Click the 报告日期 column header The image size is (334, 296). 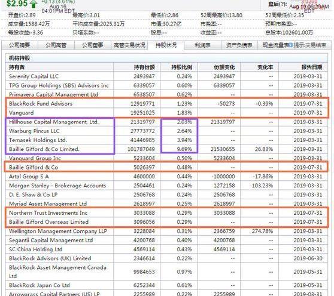click(x=312, y=67)
